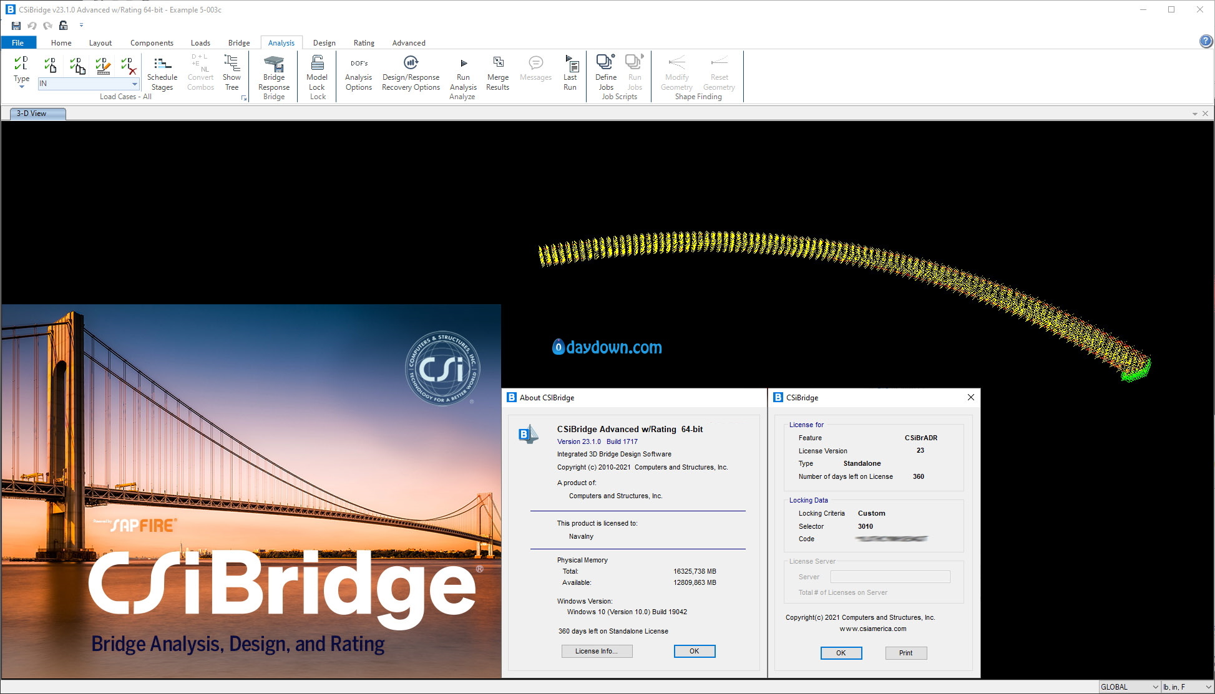The width and height of the screenshot is (1215, 694).
Task: Open Design/Response Recovery Options
Action: pos(411,73)
